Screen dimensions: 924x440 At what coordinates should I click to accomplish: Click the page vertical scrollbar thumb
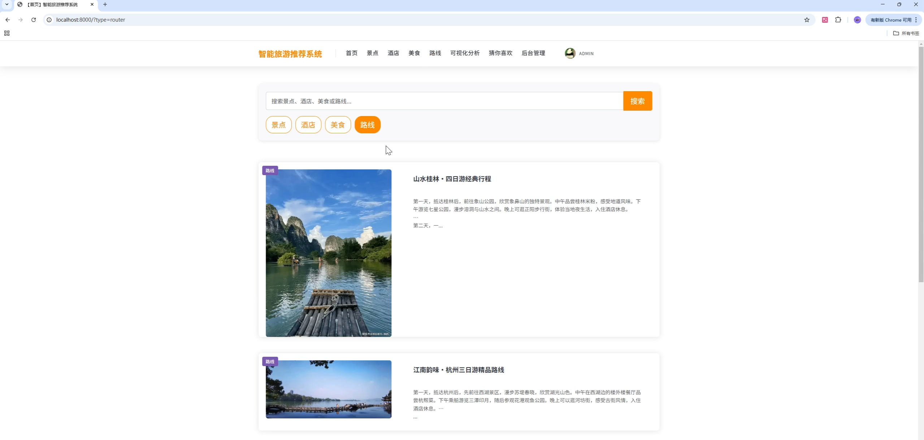coord(921,164)
